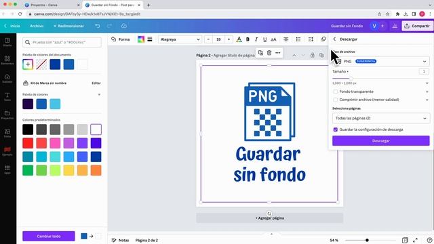434x244 pixels.
Task: Click the Forma button
Action: [121, 39]
